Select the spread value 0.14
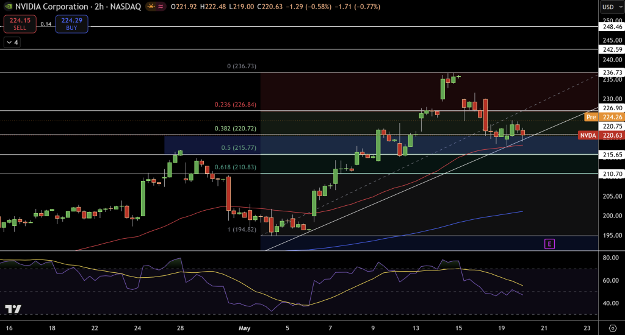Image resolution: width=625 pixels, height=335 pixels. [46, 24]
